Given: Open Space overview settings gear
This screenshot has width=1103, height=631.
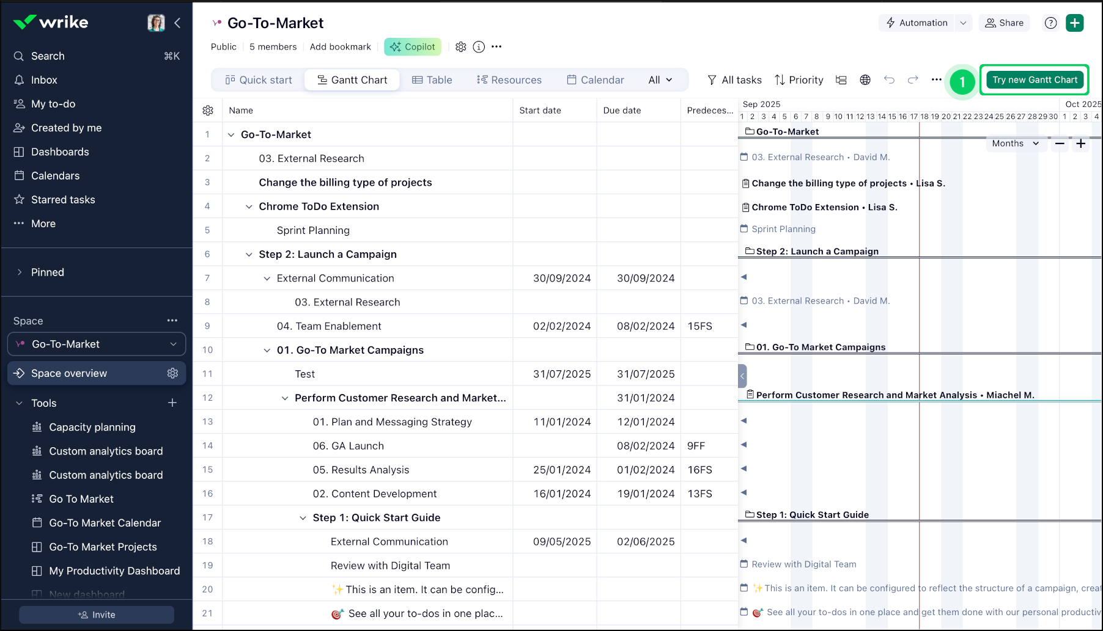Looking at the screenshot, I should tap(172, 373).
